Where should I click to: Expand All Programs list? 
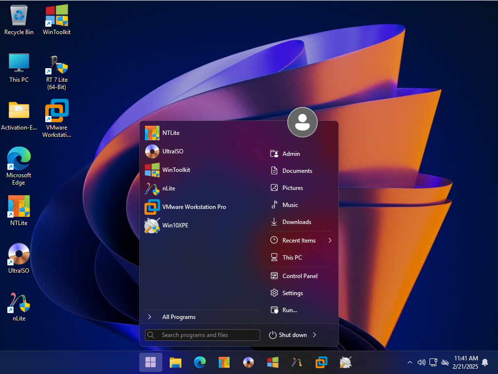202,317
